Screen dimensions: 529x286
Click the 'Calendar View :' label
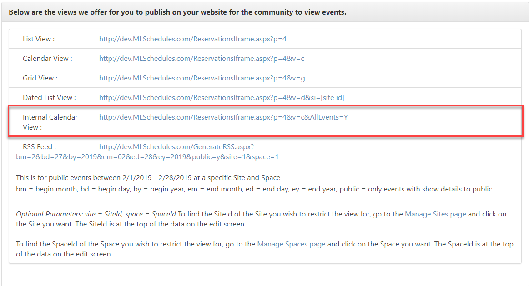point(48,59)
